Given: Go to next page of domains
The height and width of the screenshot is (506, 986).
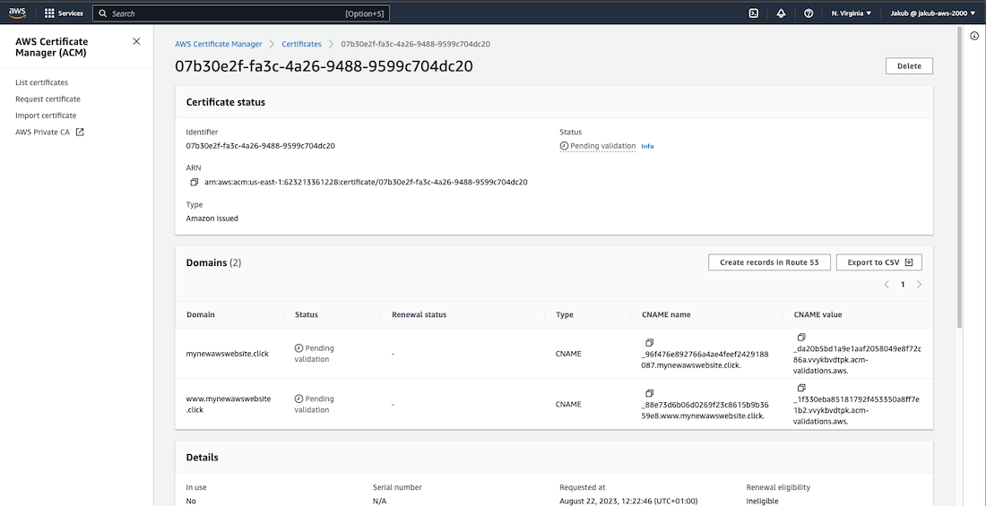Looking at the screenshot, I should tap(919, 285).
